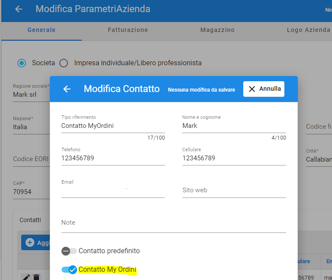Click the Telefono input field
332x280 pixels.
113,158
